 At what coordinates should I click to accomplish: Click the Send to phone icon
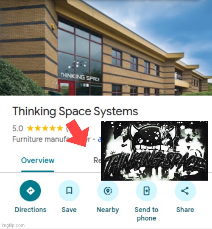147,190
